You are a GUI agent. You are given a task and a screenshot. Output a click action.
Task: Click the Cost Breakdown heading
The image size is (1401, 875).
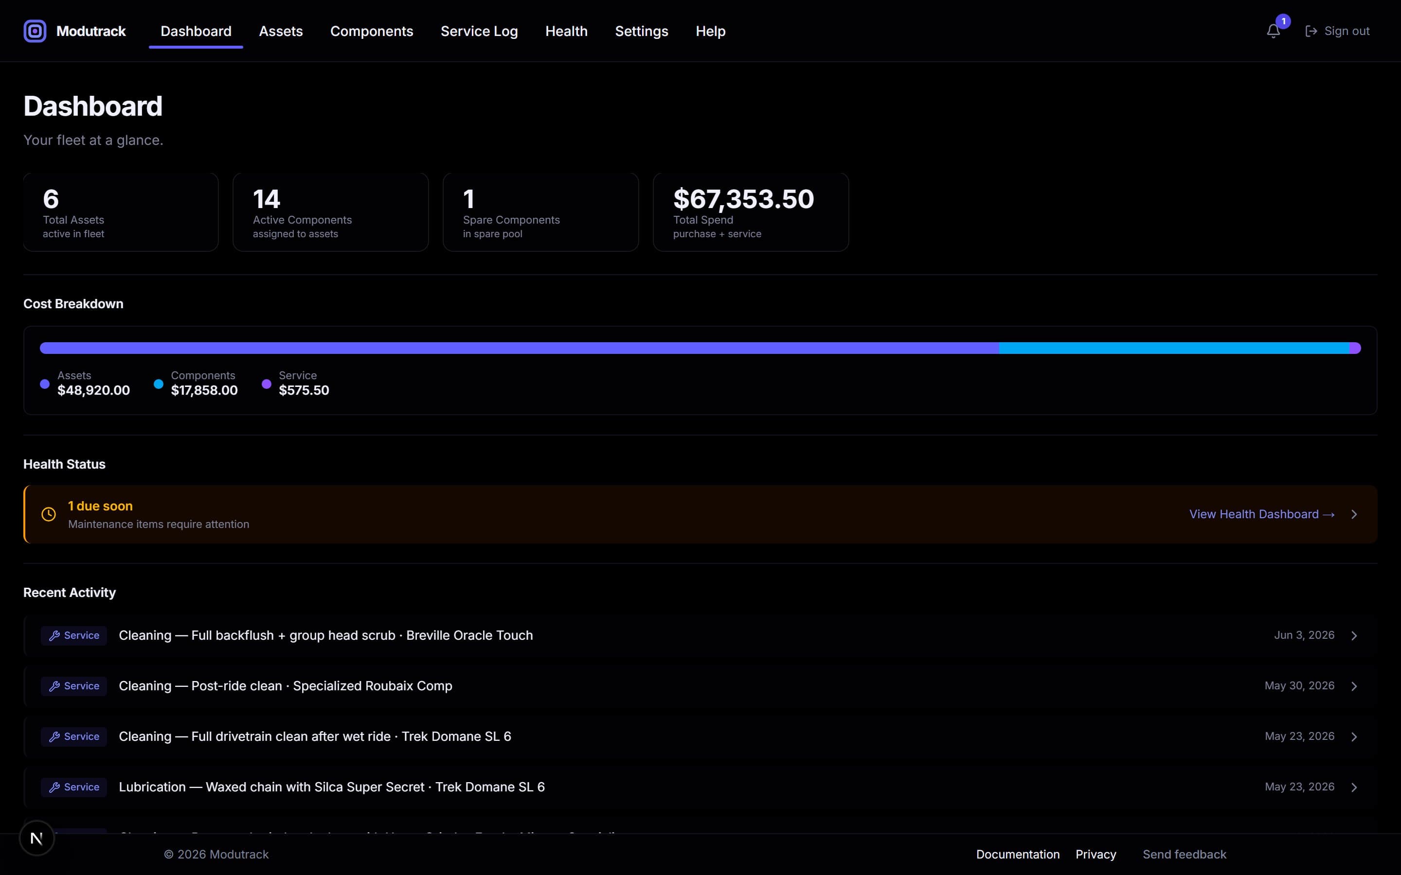73,304
